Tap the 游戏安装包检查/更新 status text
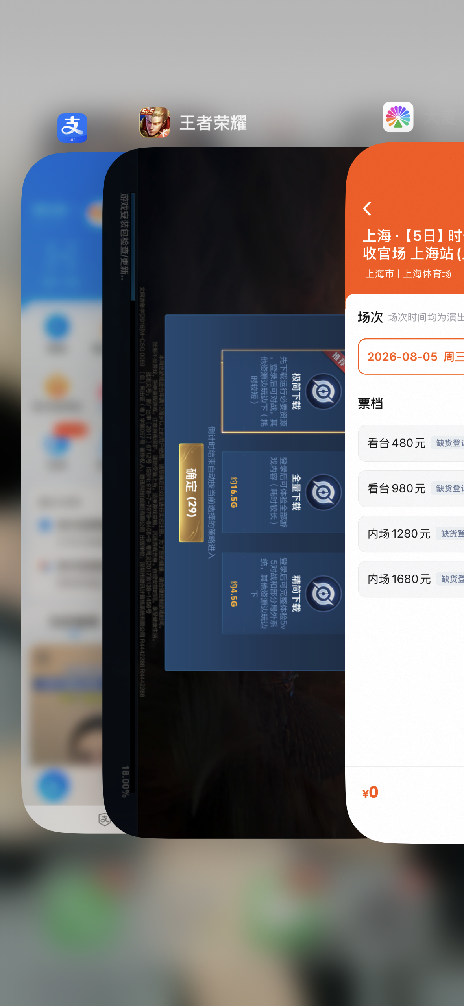Screen dimensions: 464x1006 tap(124, 237)
